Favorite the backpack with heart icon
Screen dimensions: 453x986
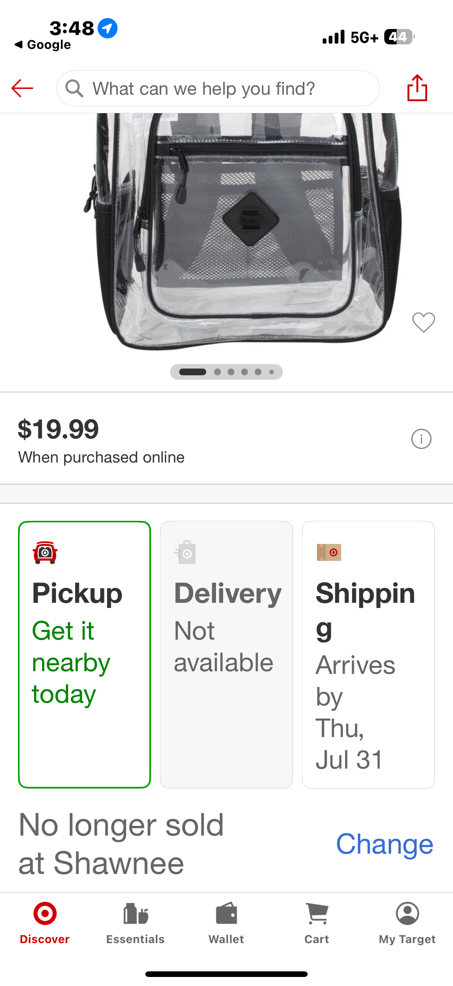(x=423, y=322)
